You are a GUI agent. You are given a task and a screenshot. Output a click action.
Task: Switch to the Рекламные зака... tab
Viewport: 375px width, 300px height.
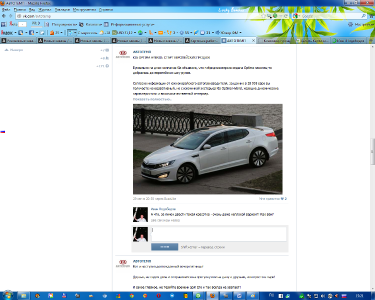pyautogui.click(x=18, y=40)
